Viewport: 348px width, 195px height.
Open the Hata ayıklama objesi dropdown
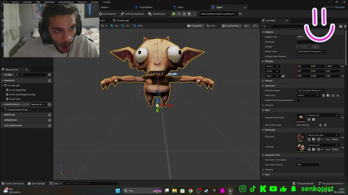click(218, 14)
